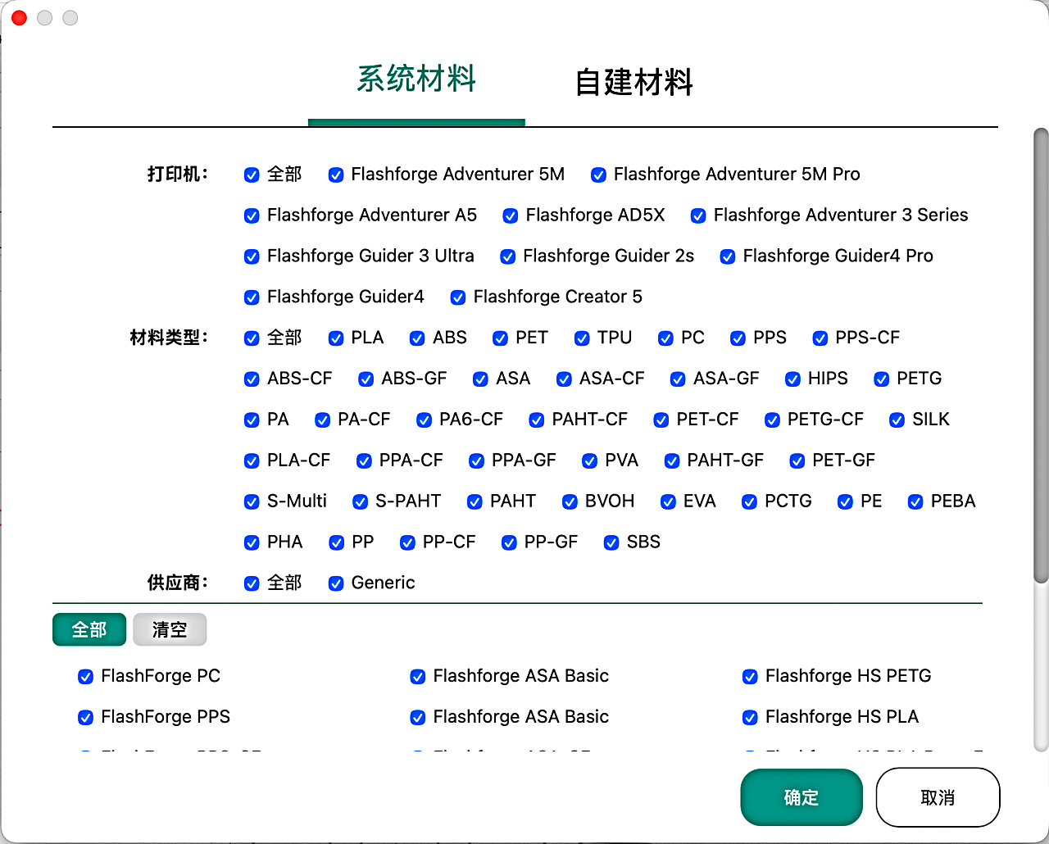Toggle the S-PAHT checkbox
Screen dimensions: 1049x844
pos(360,502)
